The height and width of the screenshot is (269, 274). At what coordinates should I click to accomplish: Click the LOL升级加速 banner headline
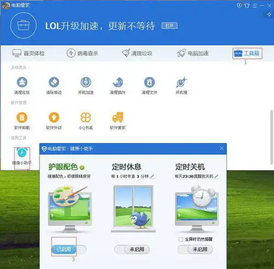click(100, 26)
